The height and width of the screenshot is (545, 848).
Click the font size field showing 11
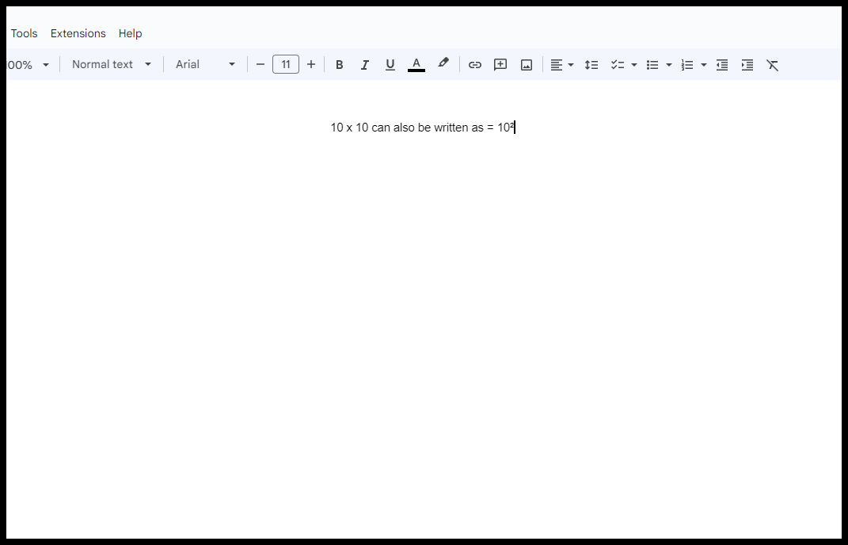(286, 64)
